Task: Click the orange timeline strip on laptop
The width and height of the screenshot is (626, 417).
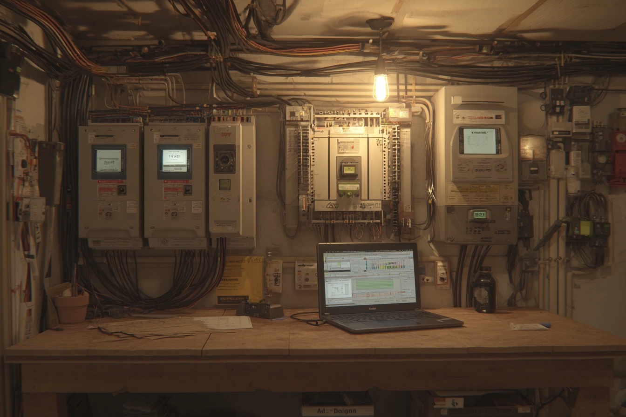Action: [379, 294]
